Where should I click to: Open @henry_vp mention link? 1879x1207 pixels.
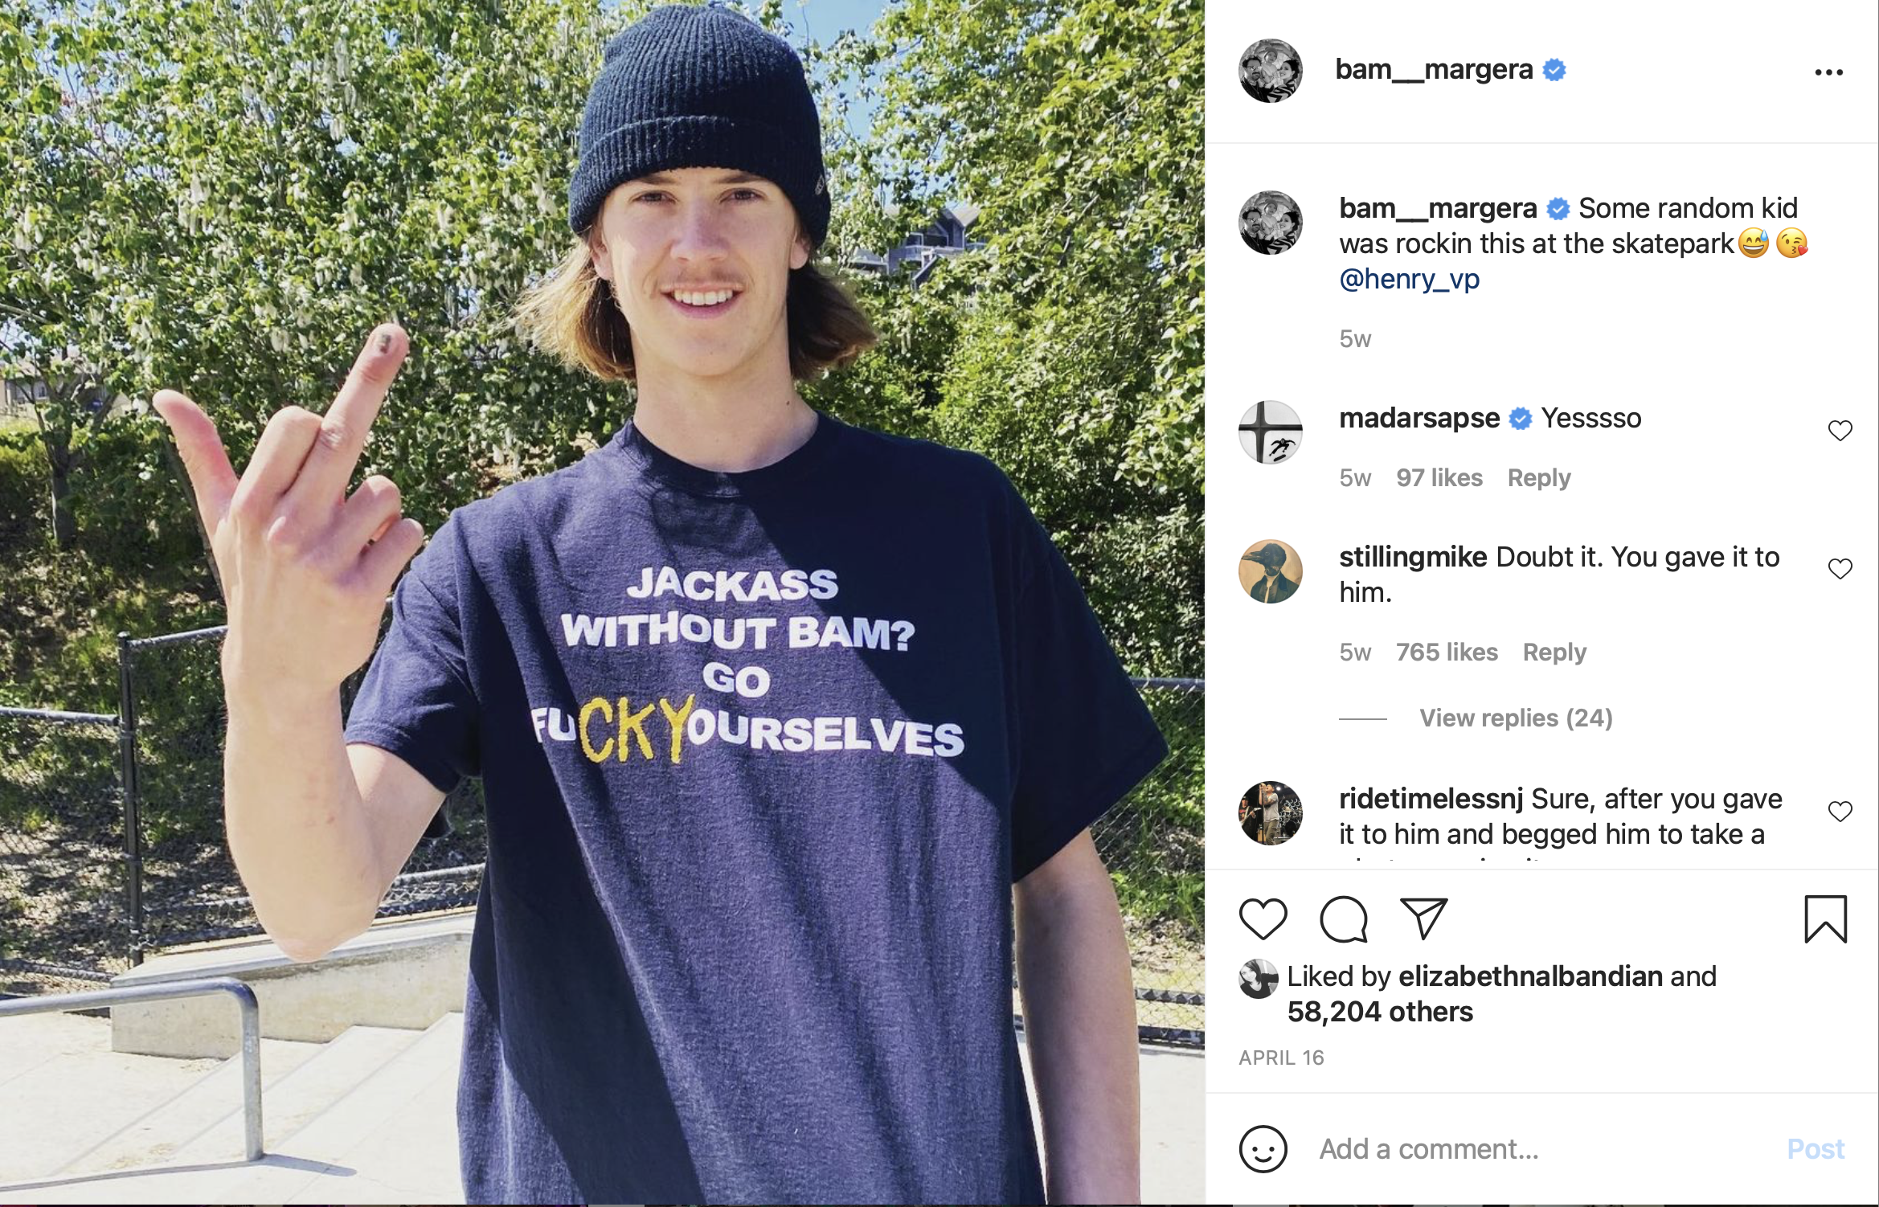coord(1409,279)
